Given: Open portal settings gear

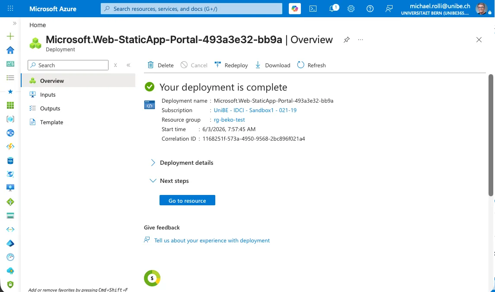Looking at the screenshot, I should click(351, 9).
